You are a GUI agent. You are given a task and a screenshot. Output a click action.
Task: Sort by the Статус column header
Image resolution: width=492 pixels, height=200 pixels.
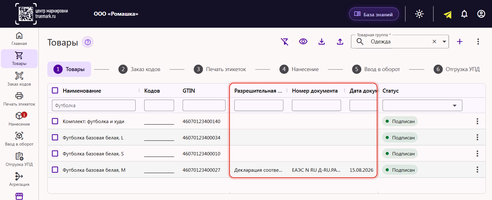click(x=391, y=91)
